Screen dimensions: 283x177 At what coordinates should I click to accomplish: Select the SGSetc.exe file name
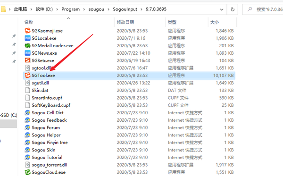coord(43,61)
